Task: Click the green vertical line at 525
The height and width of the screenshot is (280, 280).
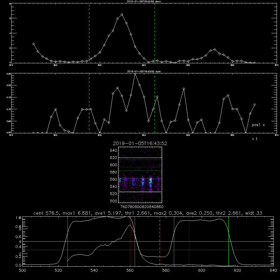Action: (67, 241)
